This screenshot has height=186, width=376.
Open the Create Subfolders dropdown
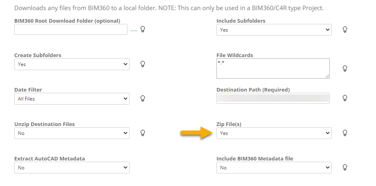(71, 64)
